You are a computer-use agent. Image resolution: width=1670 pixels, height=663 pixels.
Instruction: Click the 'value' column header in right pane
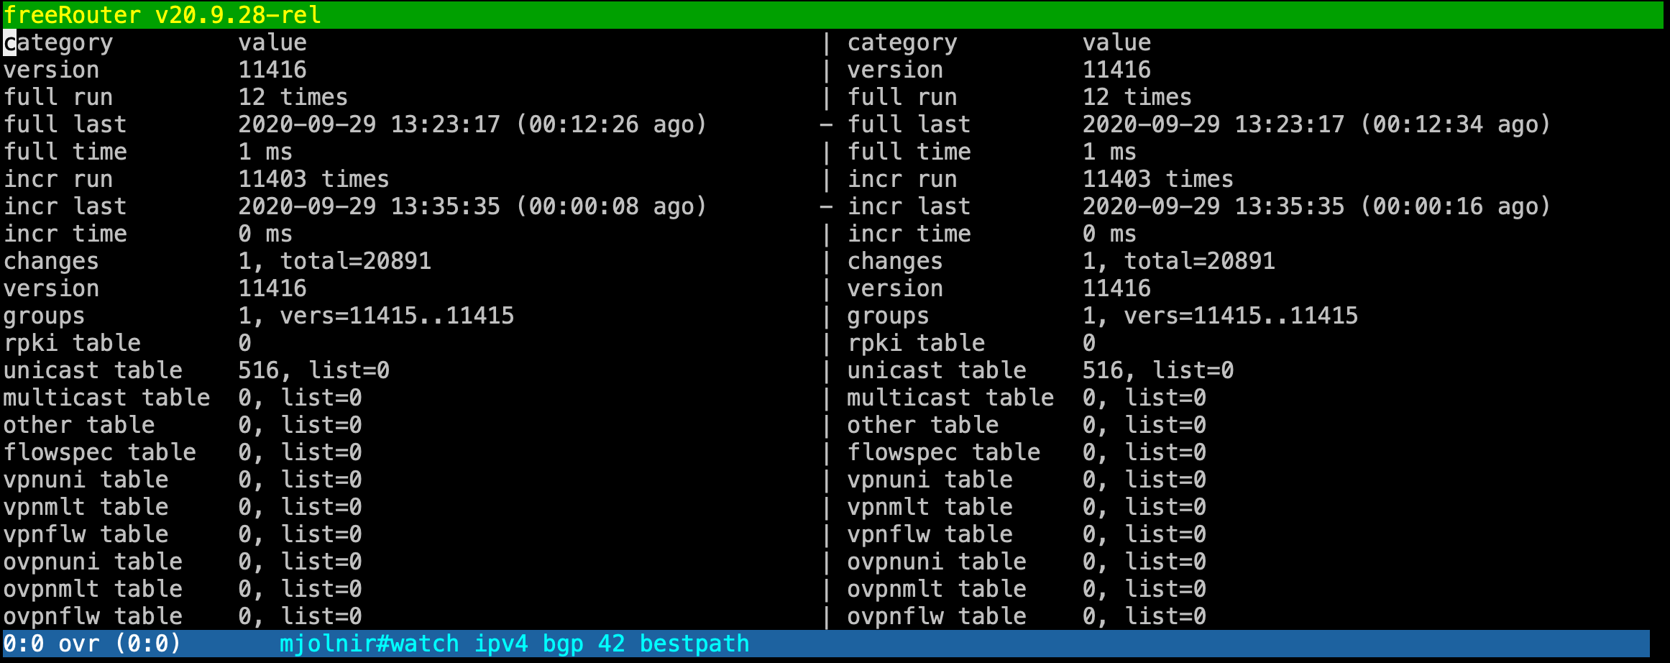pos(1116,43)
